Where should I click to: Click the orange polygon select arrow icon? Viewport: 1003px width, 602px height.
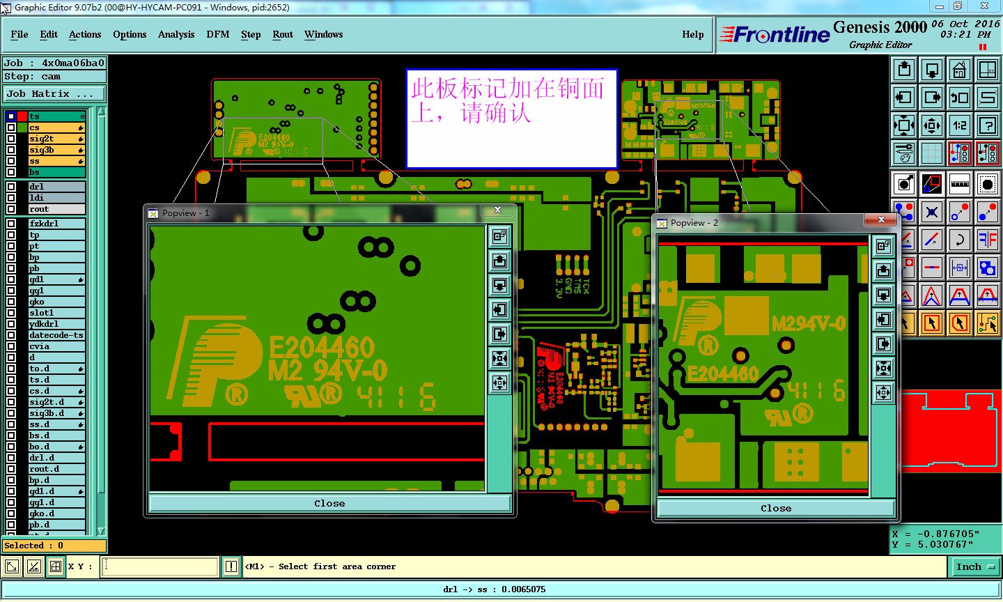pyautogui.click(x=960, y=323)
